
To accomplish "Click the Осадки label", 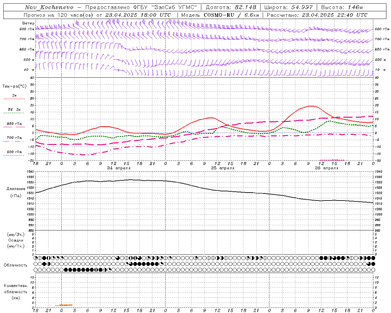I will tap(16, 240).
